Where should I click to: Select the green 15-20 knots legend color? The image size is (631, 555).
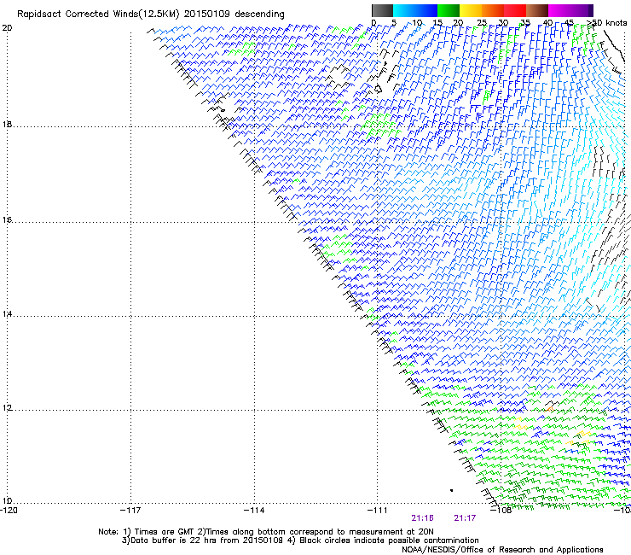pos(449,10)
